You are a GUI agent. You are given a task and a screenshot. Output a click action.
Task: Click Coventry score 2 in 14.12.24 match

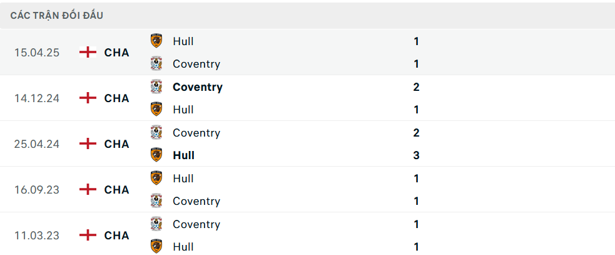pyautogui.click(x=416, y=87)
